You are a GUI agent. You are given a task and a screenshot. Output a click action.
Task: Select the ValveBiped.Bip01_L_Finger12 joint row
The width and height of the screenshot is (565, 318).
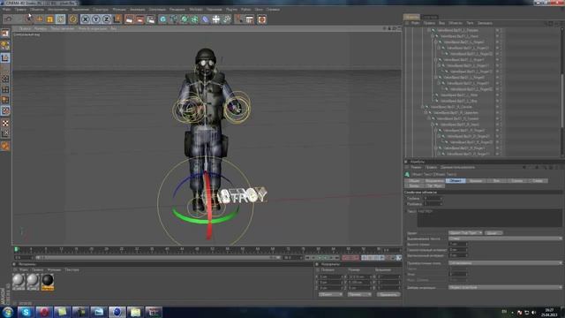[x=471, y=72]
